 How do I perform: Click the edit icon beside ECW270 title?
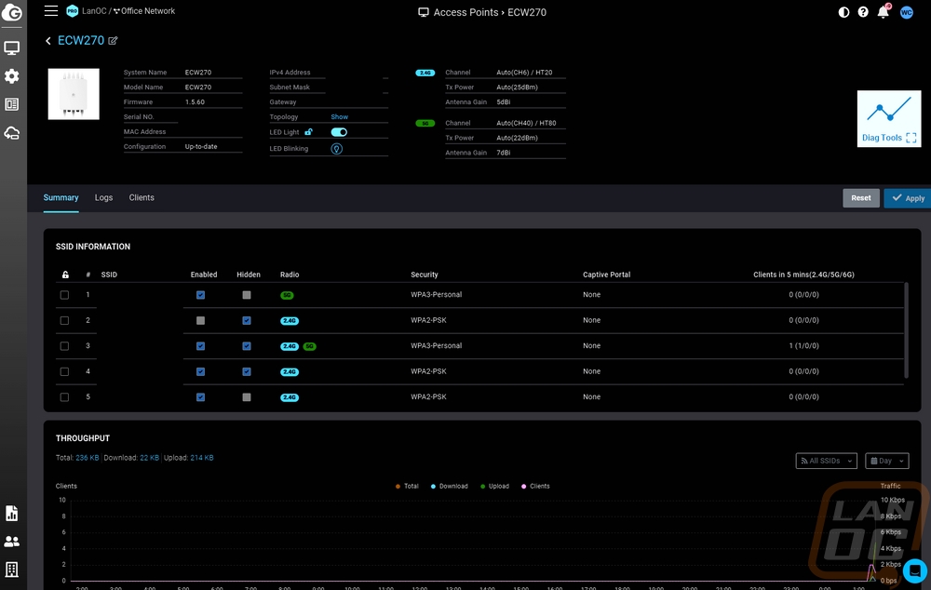click(x=114, y=41)
